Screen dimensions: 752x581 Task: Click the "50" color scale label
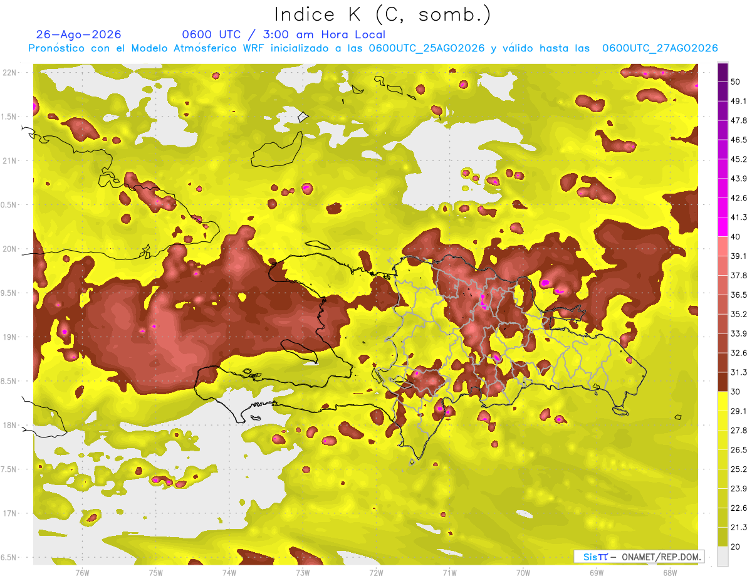tap(736, 82)
